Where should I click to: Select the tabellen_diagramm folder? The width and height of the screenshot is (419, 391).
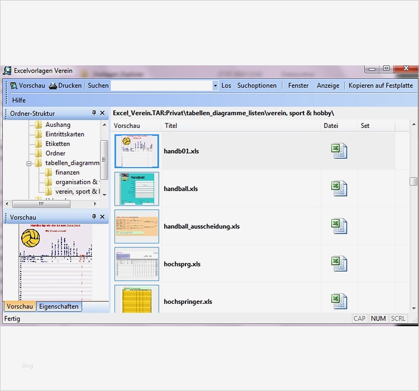click(72, 163)
